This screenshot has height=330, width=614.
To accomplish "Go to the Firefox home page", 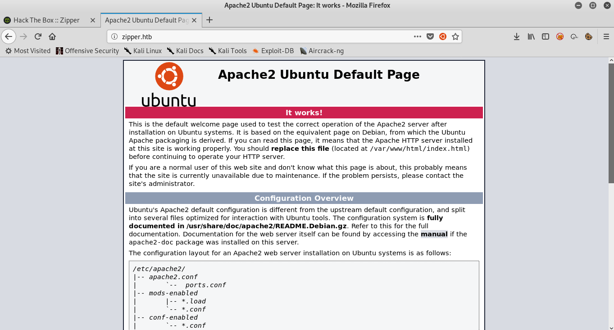I will [x=52, y=36].
